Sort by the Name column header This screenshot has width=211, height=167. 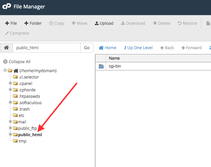[x=114, y=58]
